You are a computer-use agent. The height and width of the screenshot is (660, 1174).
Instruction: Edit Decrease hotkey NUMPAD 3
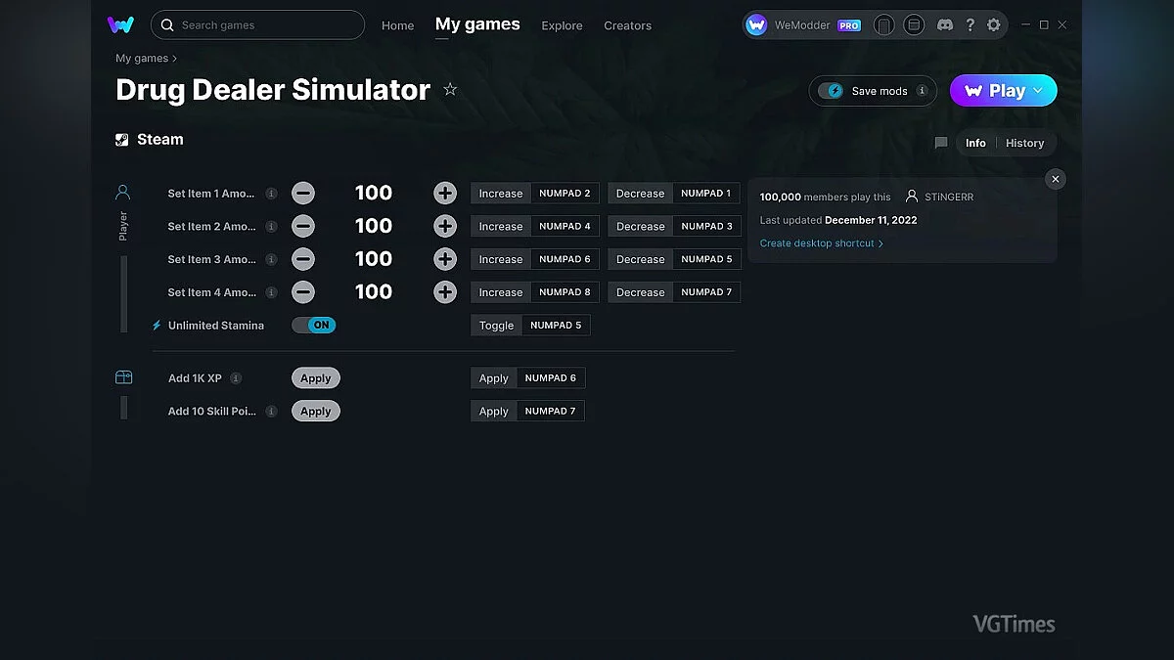(x=706, y=227)
